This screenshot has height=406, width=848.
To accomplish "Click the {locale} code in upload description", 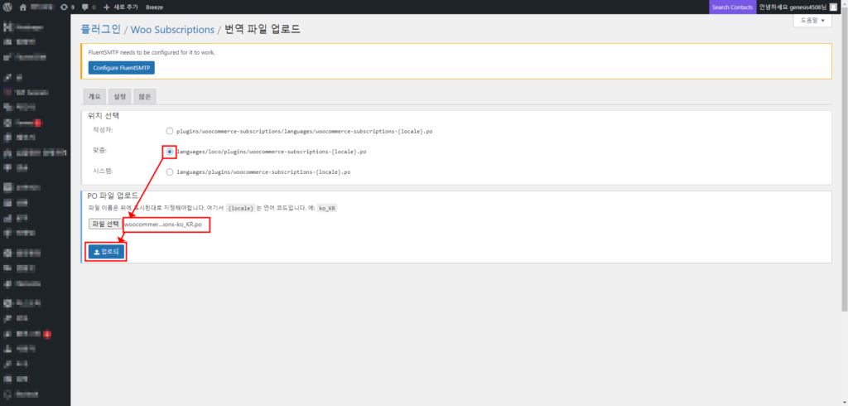I will 240,209.
